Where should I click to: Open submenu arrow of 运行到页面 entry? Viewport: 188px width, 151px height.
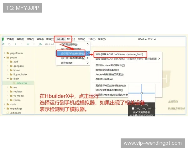[x=159, y=59]
